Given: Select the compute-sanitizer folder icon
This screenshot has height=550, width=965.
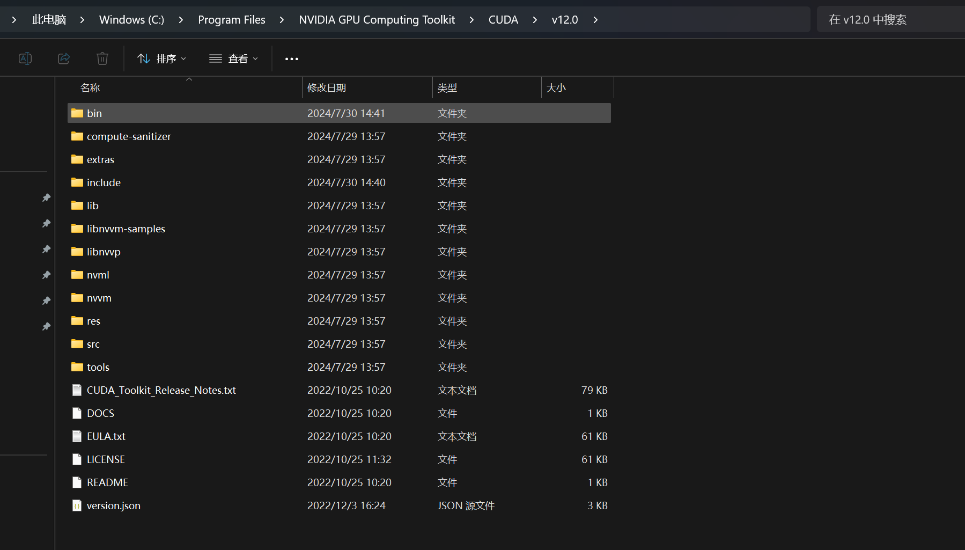Looking at the screenshot, I should point(77,136).
